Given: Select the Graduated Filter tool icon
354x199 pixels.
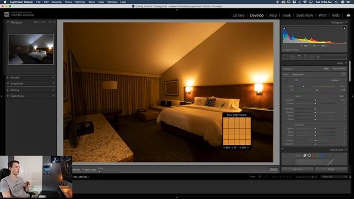Looking at the screenshot, I should click(x=305, y=57).
